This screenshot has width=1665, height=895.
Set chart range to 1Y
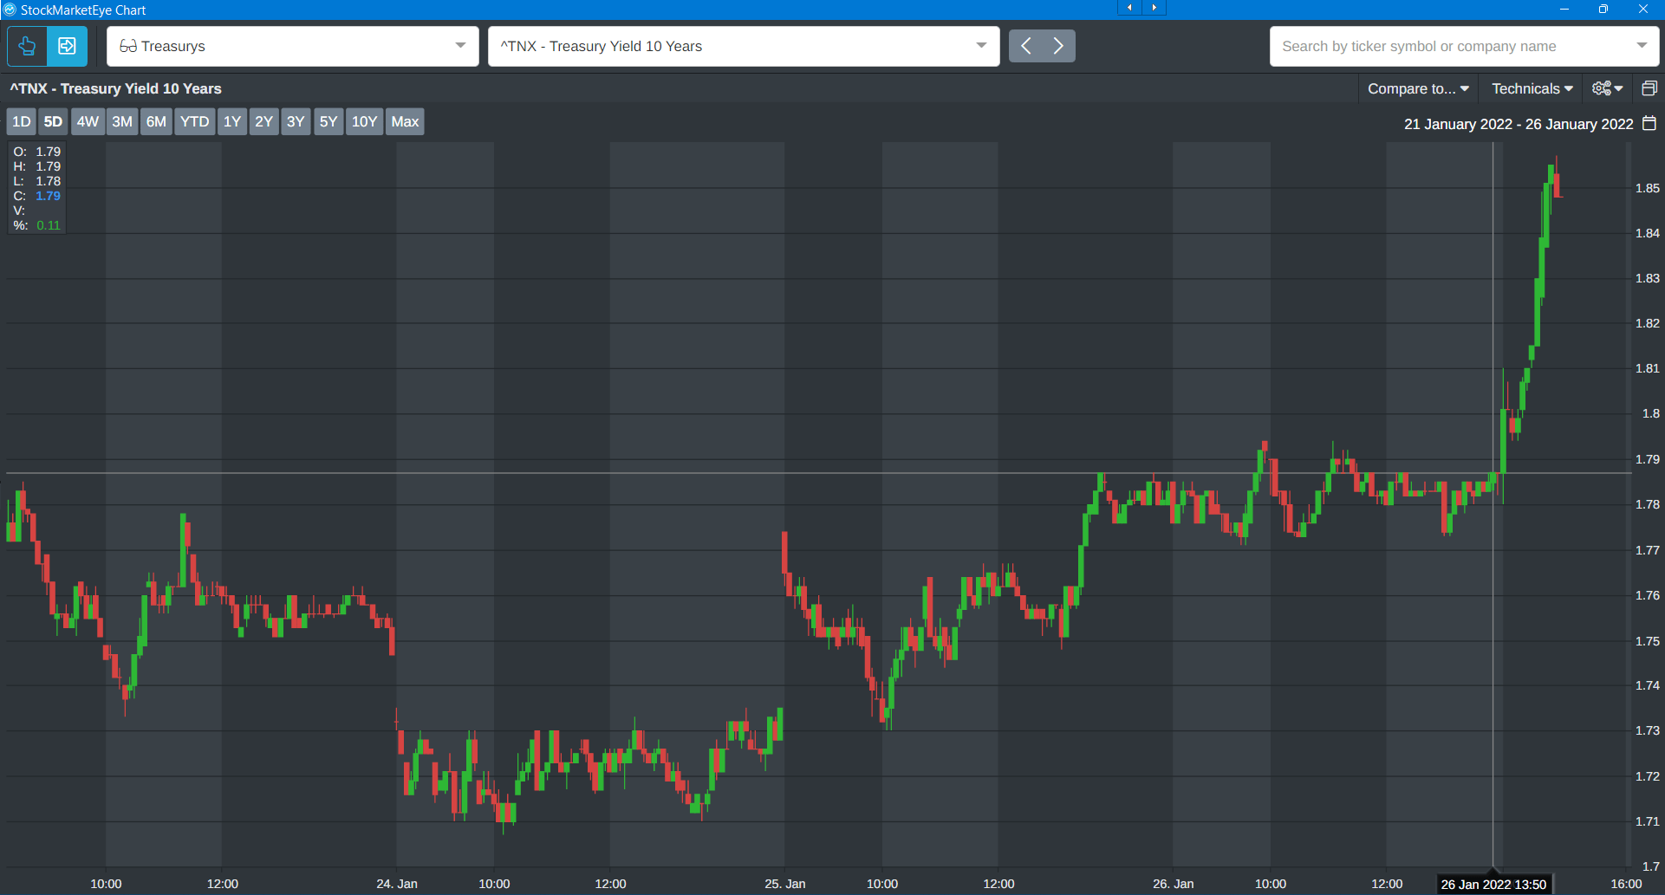(x=232, y=121)
